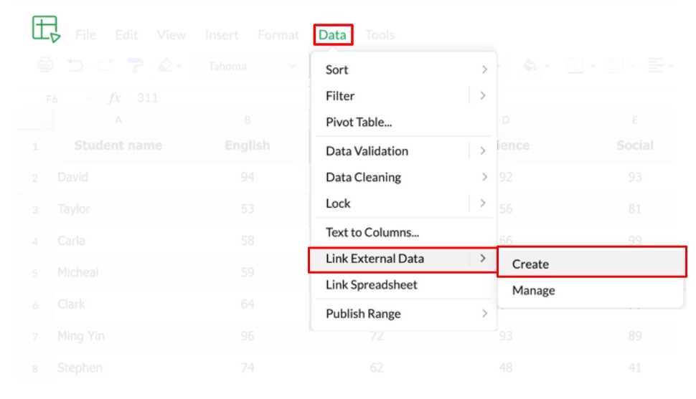Click the fx insert function icon
The image size is (696, 399).
(115, 98)
